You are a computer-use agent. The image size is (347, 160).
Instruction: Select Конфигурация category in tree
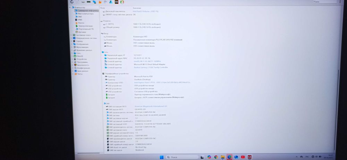point(82,68)
